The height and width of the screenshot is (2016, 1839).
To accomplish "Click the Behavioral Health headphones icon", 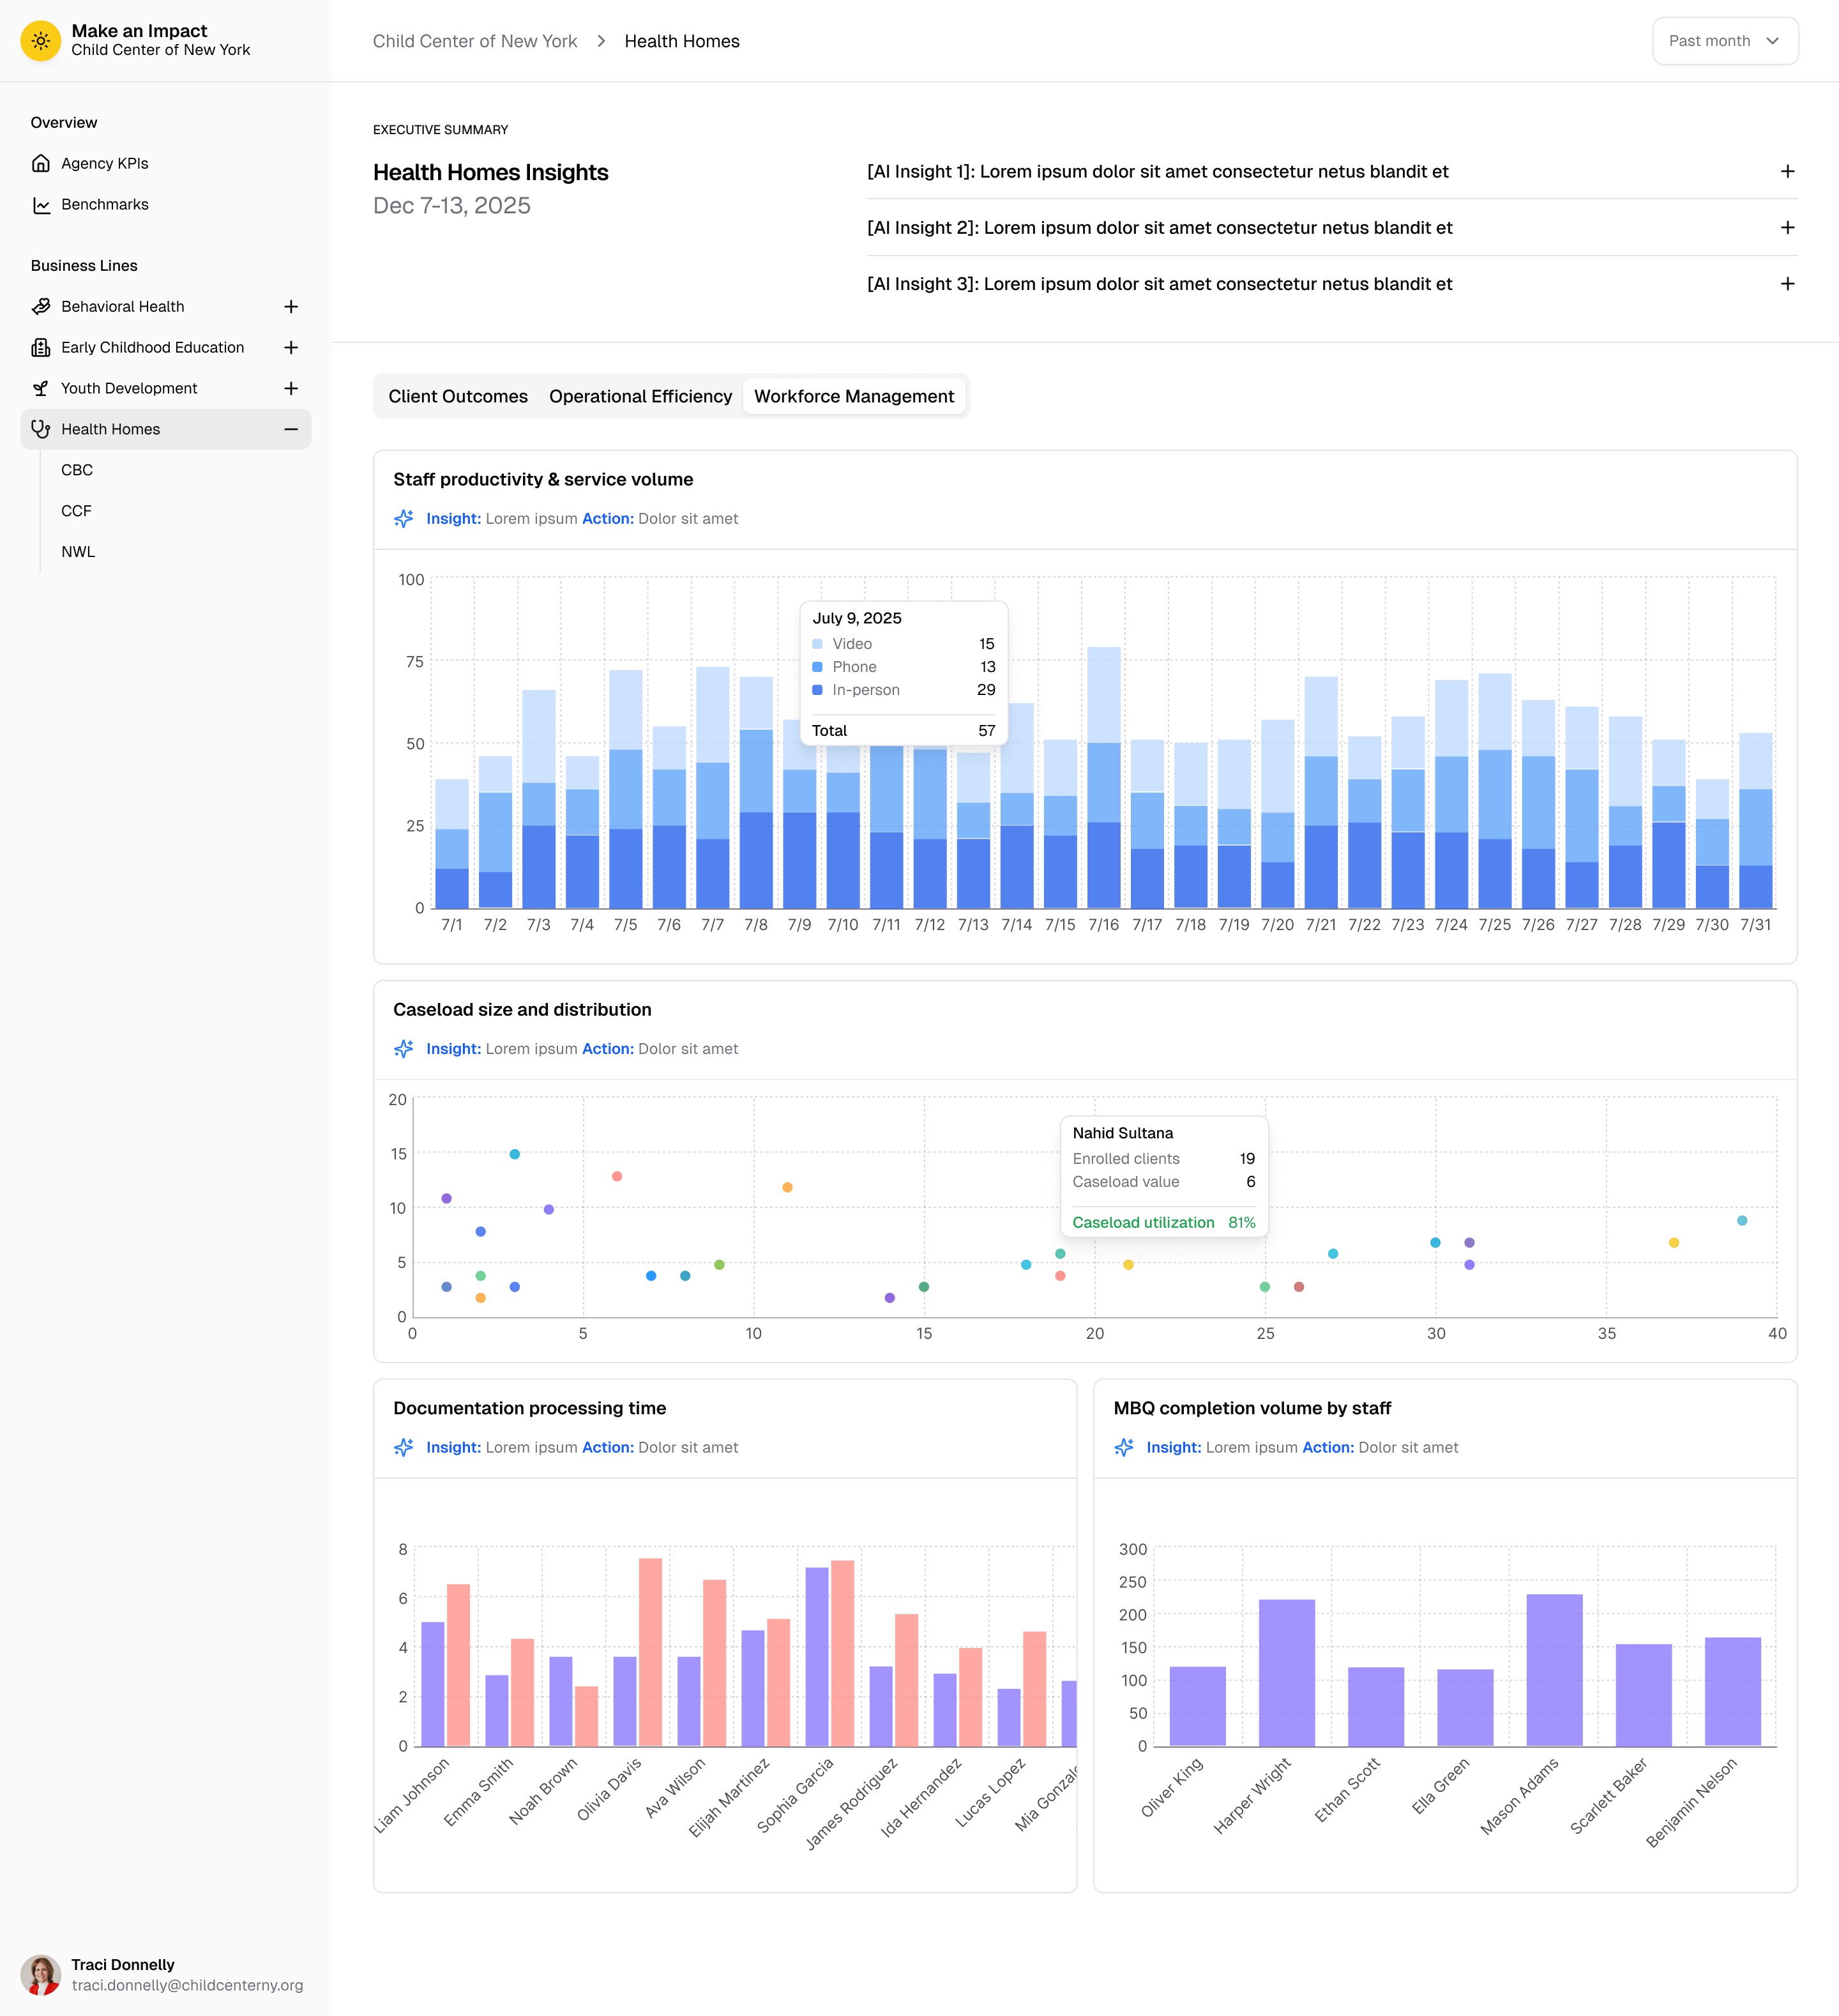I will (41, 306).
